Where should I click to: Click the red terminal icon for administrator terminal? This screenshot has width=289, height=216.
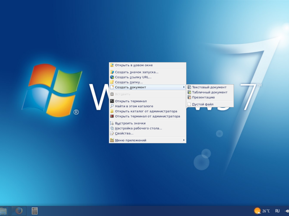click(x=112, y=116)
